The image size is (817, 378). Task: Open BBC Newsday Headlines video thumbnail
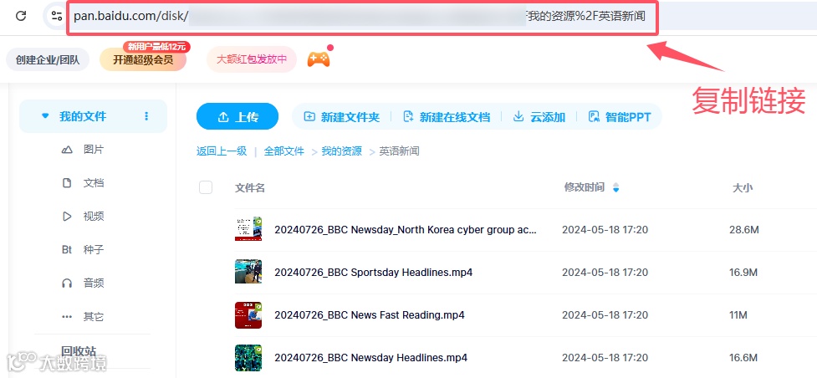(x=248, y=358)
